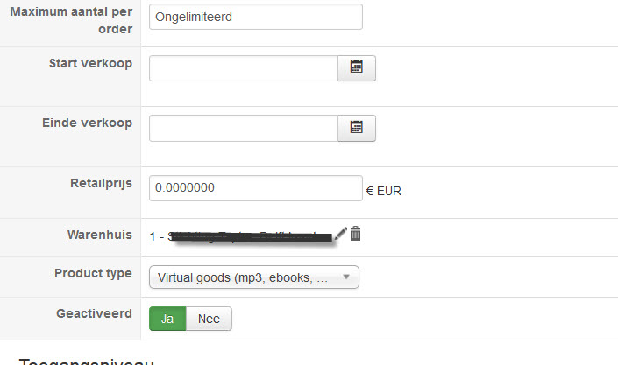Switch Geactiveerd to Nee
Screen dimensions: 618x365
[x=209, y=319]
